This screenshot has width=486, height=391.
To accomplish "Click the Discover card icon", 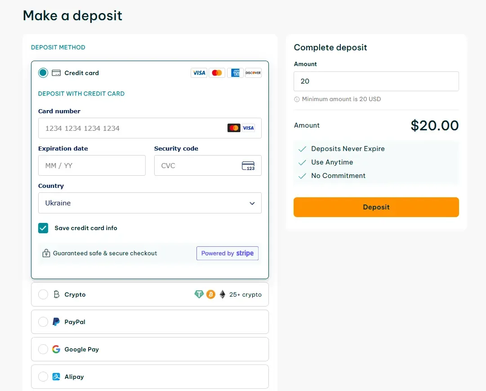I will (253, 72).
